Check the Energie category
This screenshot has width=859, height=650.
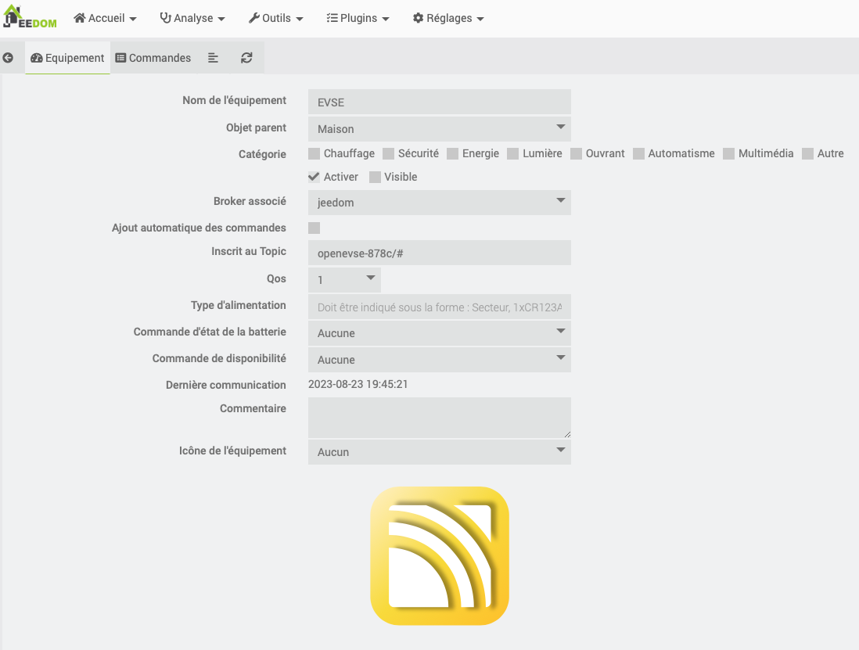(452, 154)
